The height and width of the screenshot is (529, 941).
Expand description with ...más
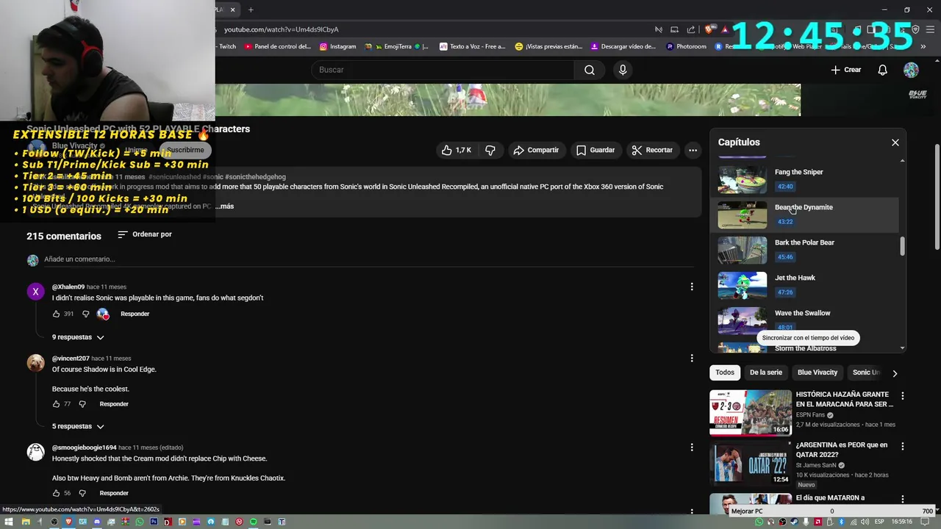coord(223,206)
